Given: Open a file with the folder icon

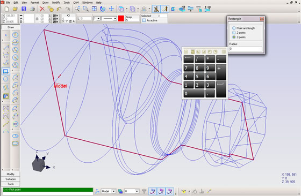Looking at the screenshot, I should pos(15,9).
